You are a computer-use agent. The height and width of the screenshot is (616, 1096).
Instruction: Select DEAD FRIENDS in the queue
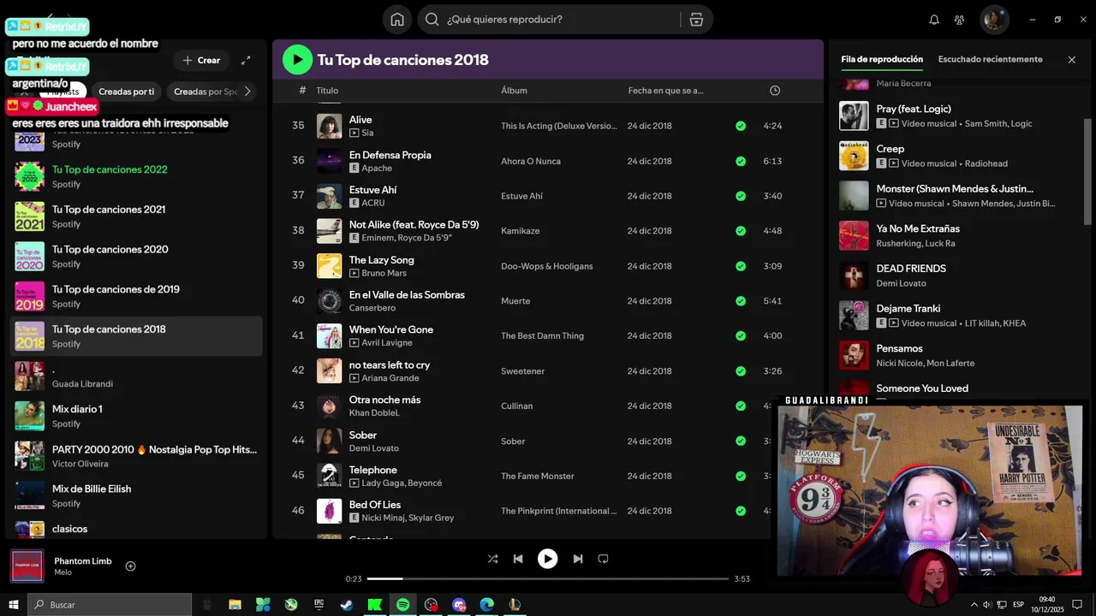tap(955, 275)
